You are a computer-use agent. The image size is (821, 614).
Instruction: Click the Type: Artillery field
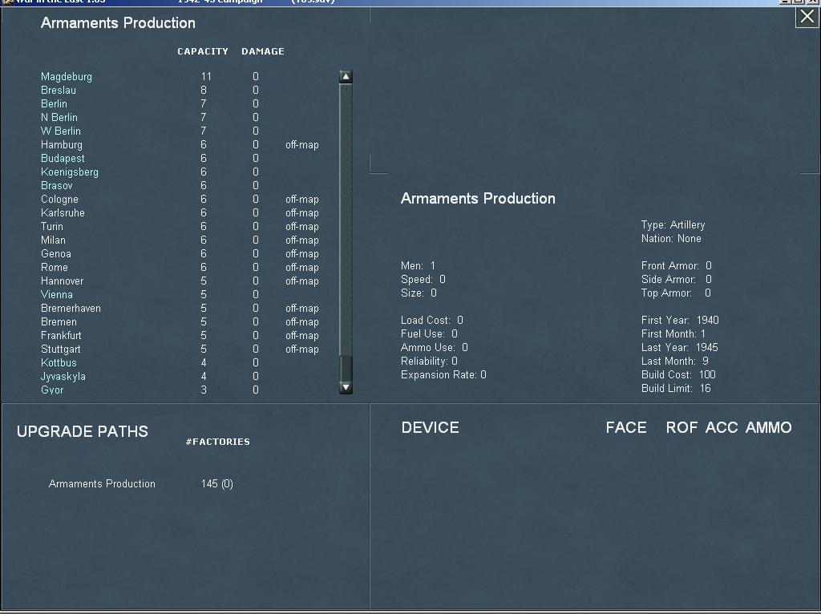coord(673,224)
